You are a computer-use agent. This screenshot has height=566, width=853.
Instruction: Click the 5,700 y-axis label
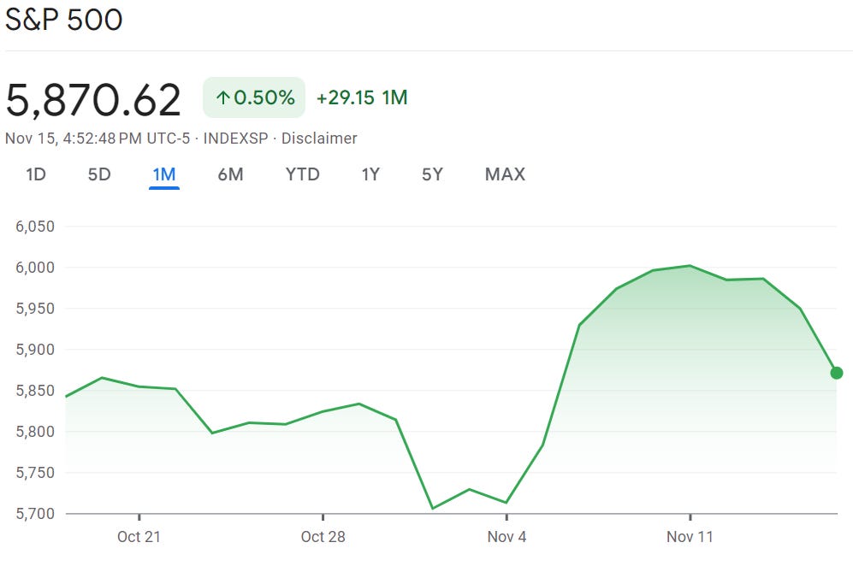(35, 514)
